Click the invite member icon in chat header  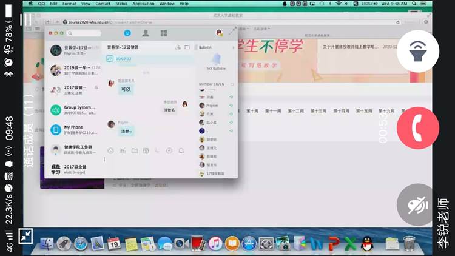(x=178, y=47)
